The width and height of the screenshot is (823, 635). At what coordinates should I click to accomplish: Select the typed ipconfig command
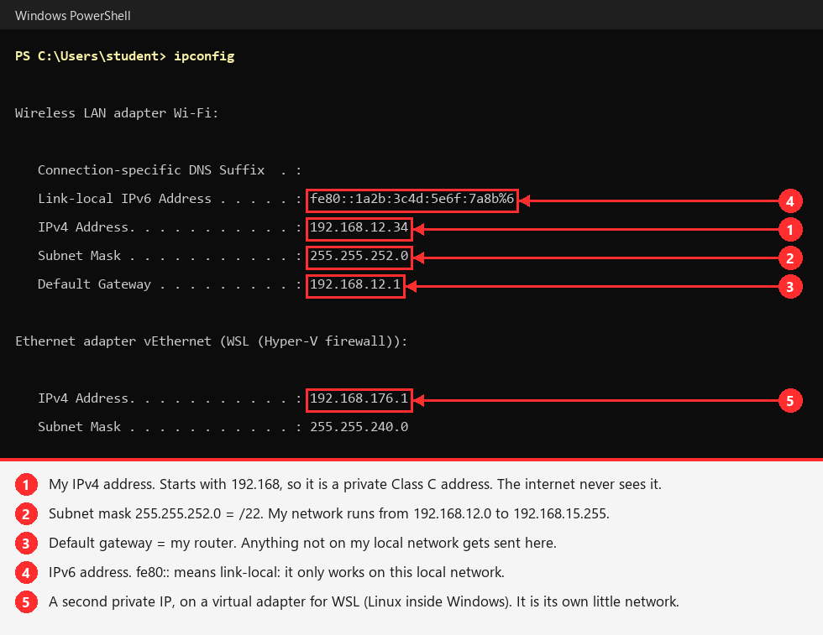coord(204,57)
